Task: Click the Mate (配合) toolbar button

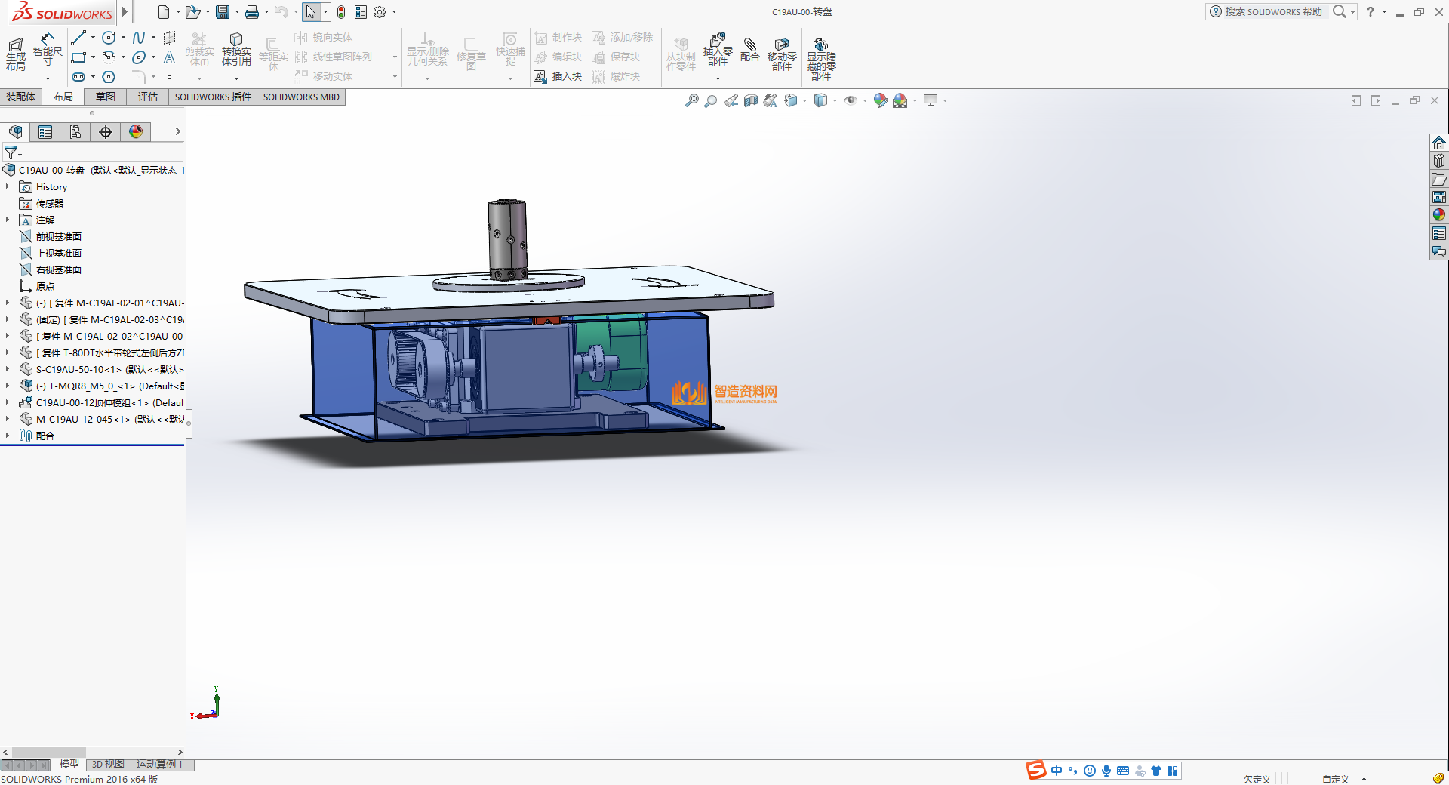Action: 749,50
